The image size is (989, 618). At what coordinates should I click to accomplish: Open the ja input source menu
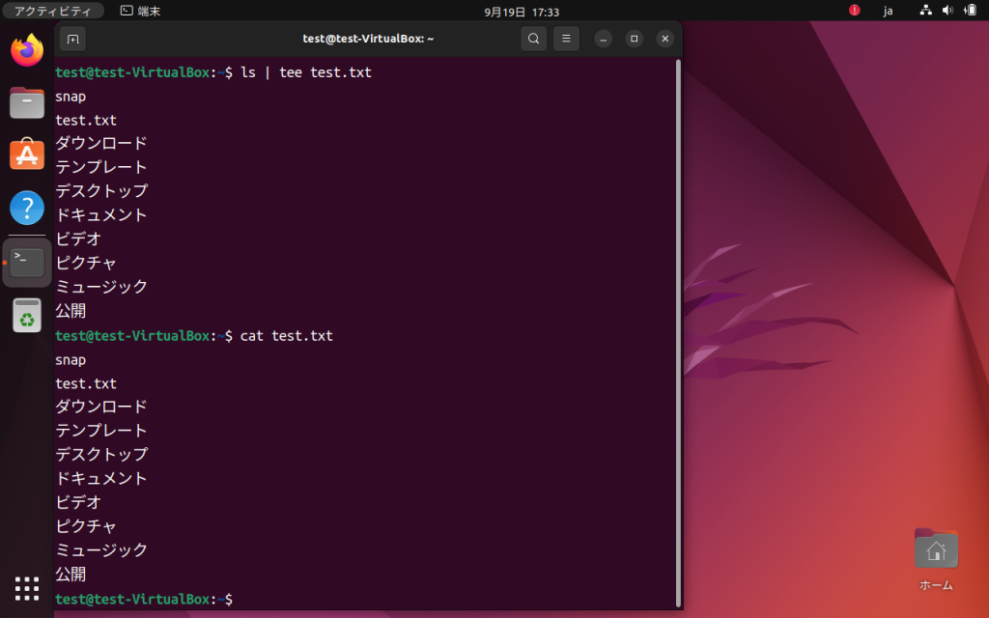[x=889, y=11]
